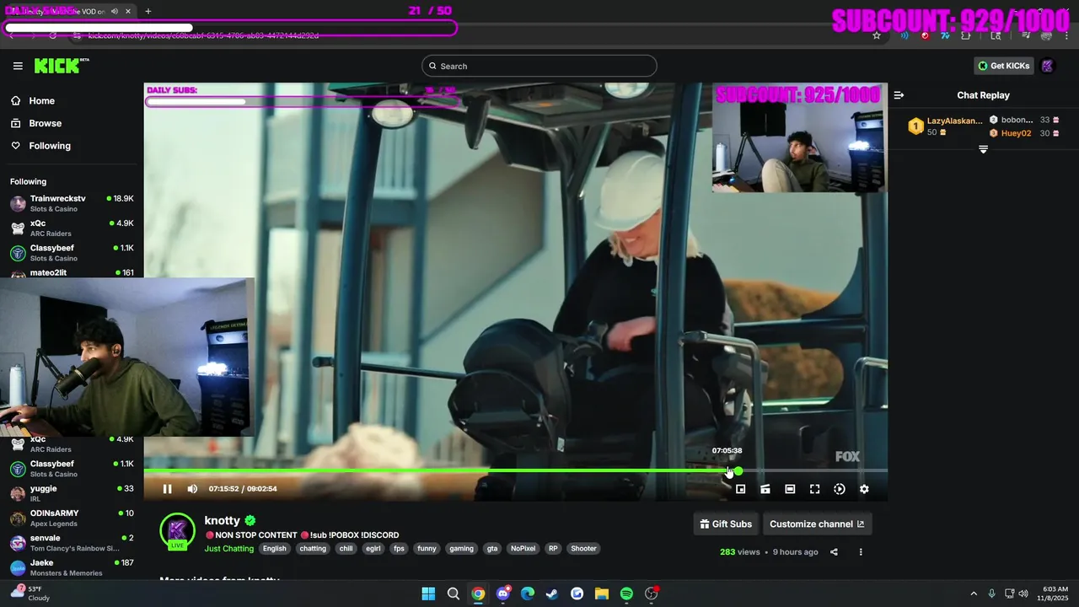Viewport: 1079px width, 607px height.
Task: Open Trainwreckstv followed channel
Action: 72,203
